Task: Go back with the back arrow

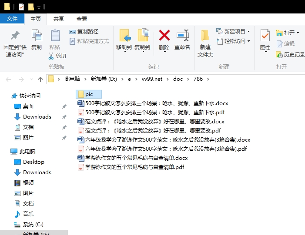Action: pos(8,79)
